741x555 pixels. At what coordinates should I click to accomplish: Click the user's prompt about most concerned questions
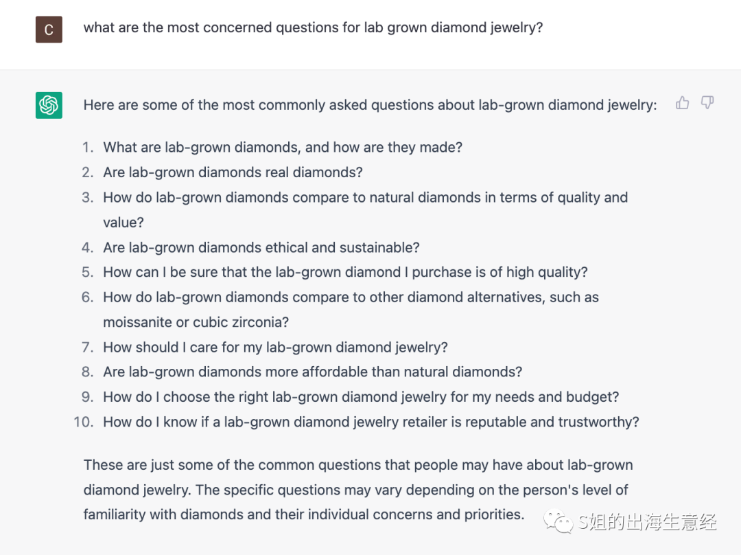pos(313,28)
